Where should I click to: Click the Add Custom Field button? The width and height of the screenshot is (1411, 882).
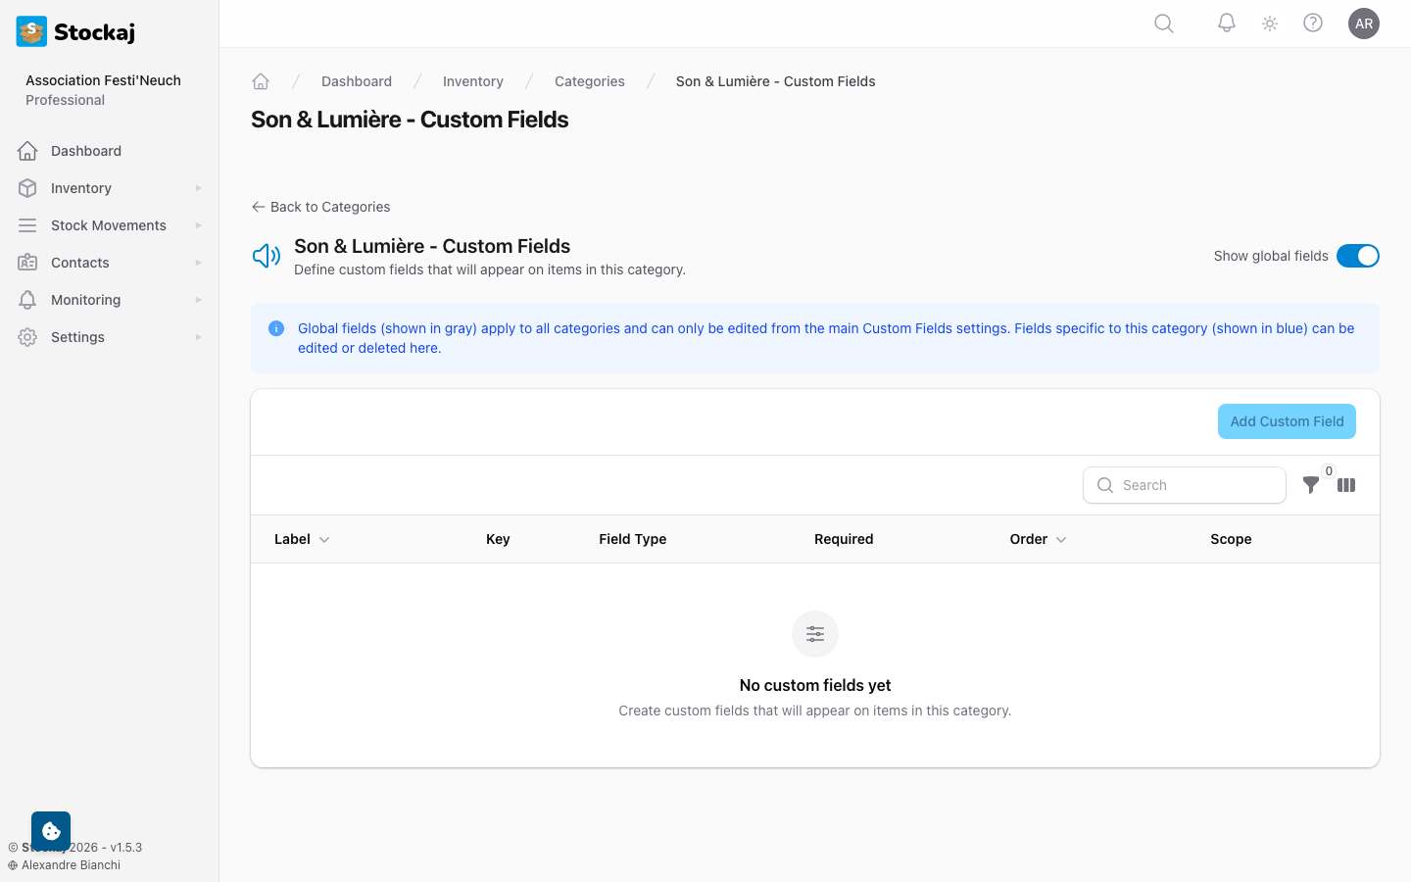coord(1287,421)
